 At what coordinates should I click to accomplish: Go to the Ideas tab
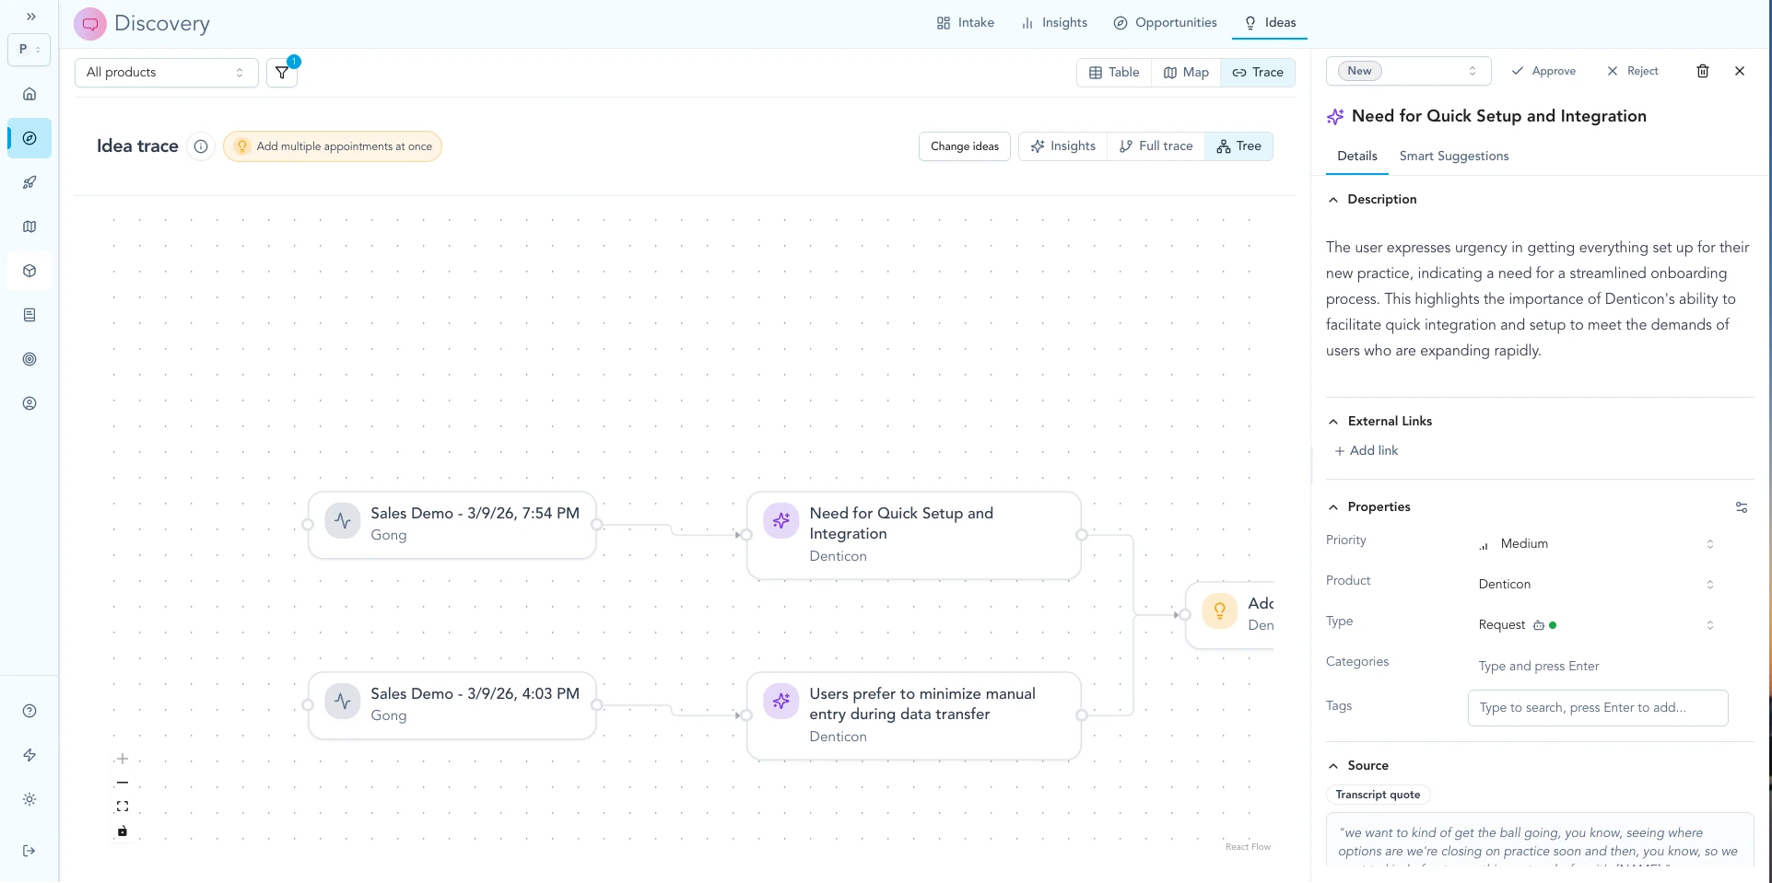[x=1270, y=23]
